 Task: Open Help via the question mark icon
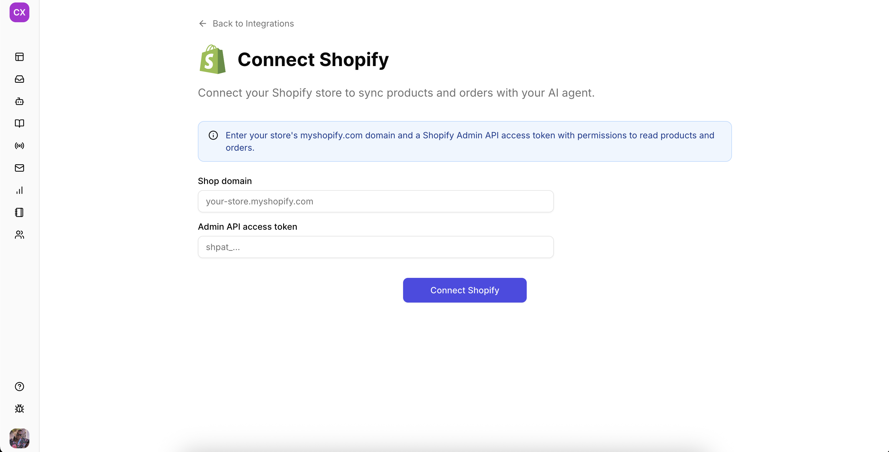pyautogui.click(x=20, y=387)
